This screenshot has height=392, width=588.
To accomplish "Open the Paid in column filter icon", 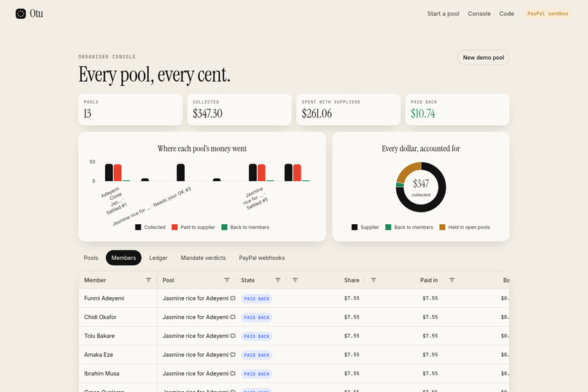I will [452, 280].
